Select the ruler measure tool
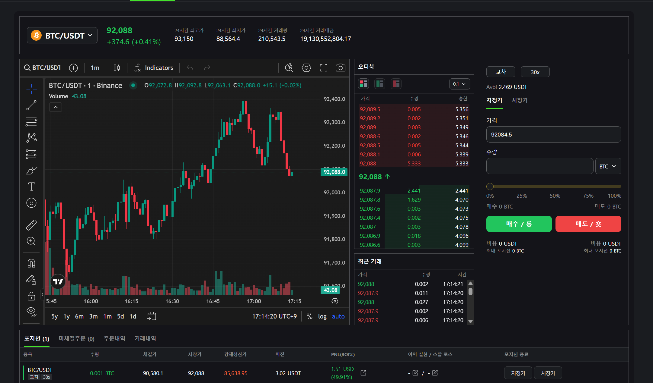Image resolution: width=653 pixels, height=383 pixels. pyautogui.click(x=31, y=225)
